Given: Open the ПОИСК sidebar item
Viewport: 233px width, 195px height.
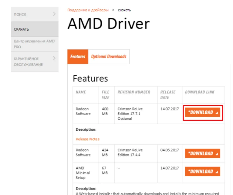Looking at the screenshot, I should point(35,14).
